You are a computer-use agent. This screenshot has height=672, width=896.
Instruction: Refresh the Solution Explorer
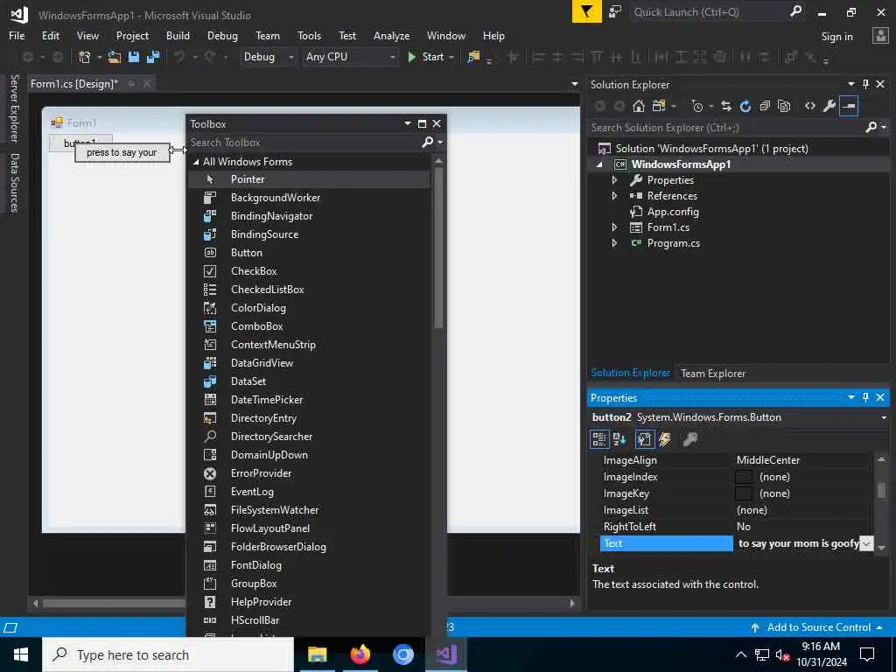click(745, 106)
